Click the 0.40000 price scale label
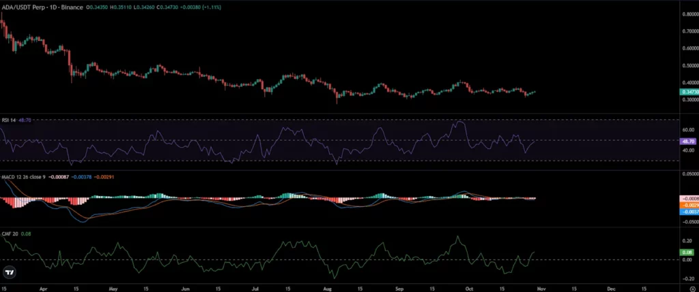Screen dimensions: 699x292 tap(690, 82)
